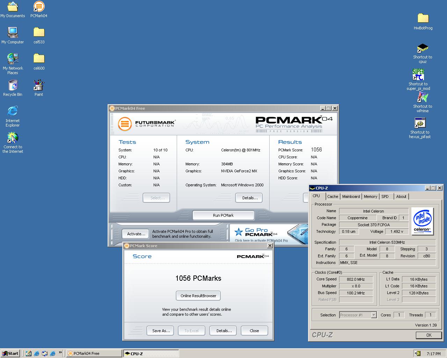The image size is (447, 358).
Task: Select the Shortcut to wPrime icon
Action: (423, 102)
